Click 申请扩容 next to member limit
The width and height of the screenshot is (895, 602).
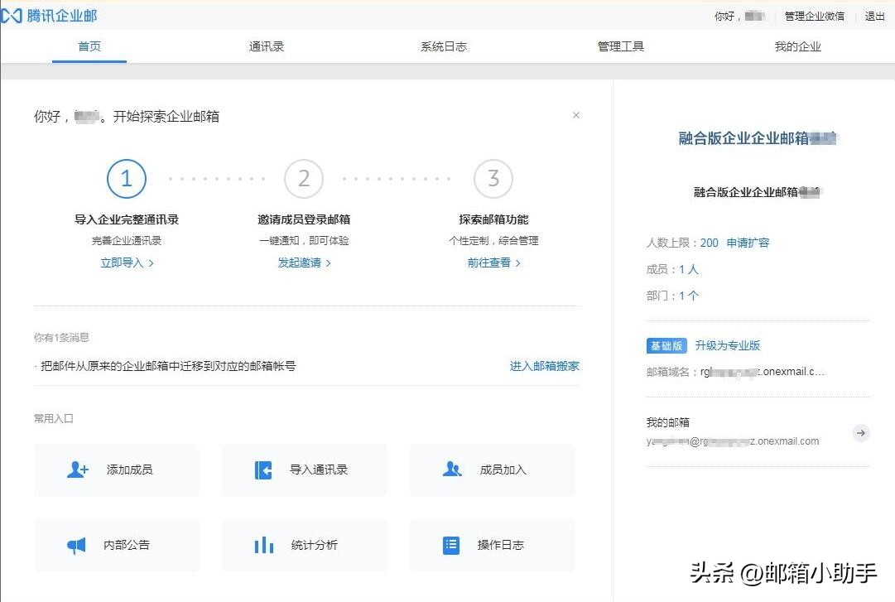coord(749,243)
